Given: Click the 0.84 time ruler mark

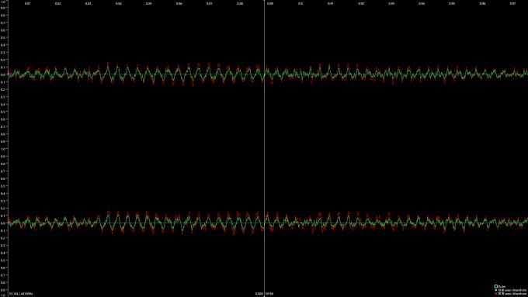Looking at the screenshot, I should tap(119, 3).
